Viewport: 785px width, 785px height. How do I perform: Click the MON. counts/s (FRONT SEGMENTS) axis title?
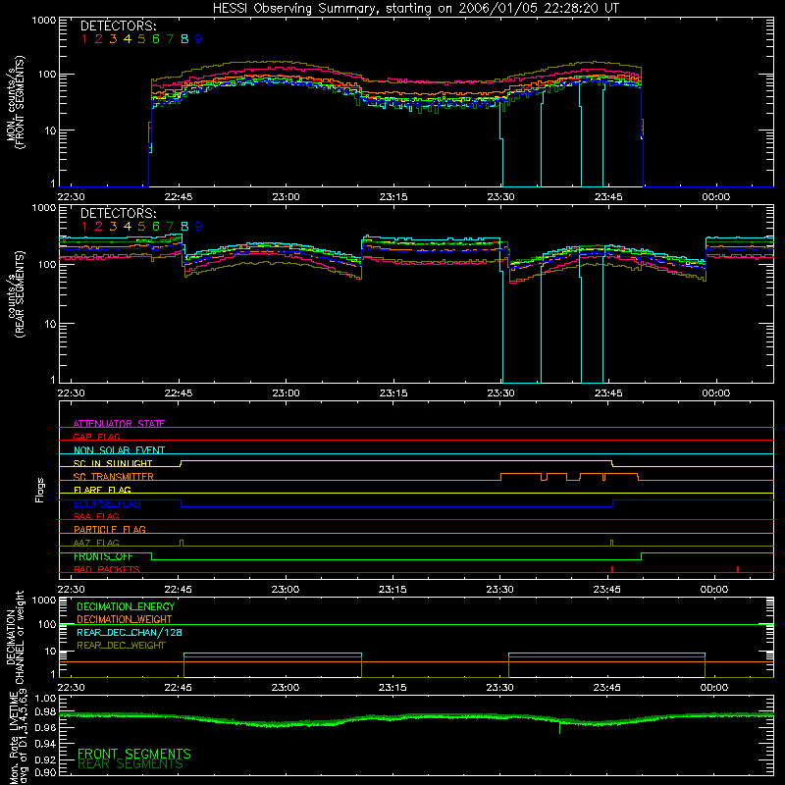15,102
